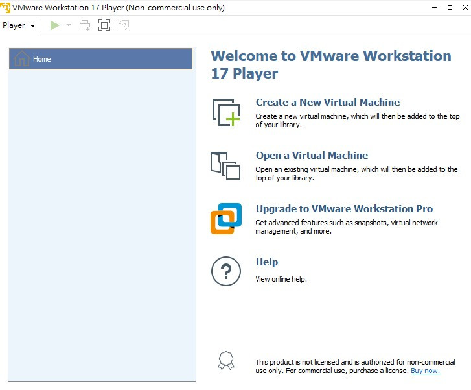
Task: Select Upgrade to VMware Workstation Pro heading
Action: (x=344, y=209)
